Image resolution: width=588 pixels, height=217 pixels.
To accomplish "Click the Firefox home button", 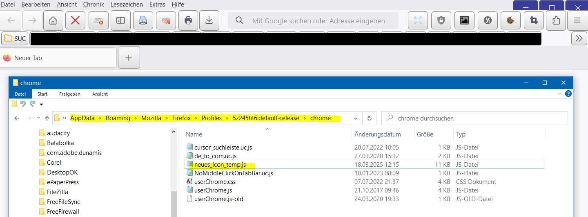I will click(x=53, y=20).
